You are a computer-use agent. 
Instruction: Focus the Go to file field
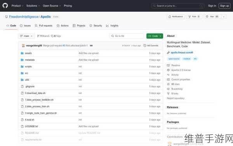pos(127,36)
